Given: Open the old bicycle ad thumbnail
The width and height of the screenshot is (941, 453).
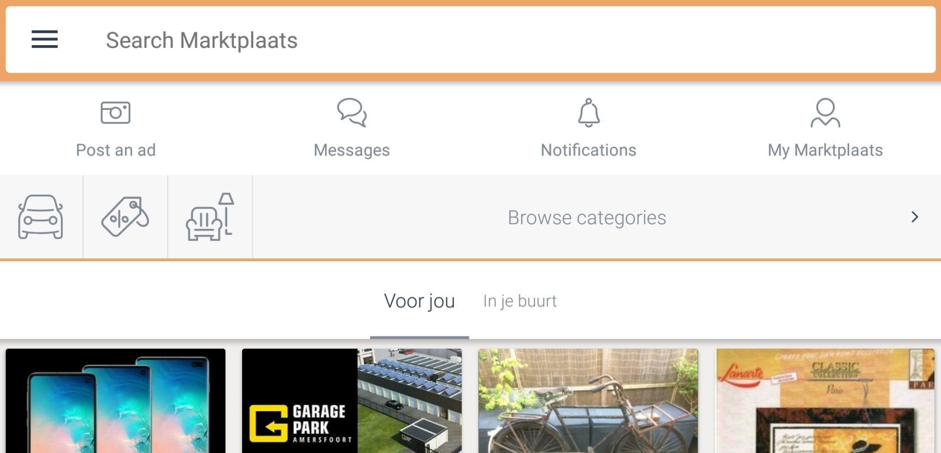Looking at the screenshot, I should [588, 401].
